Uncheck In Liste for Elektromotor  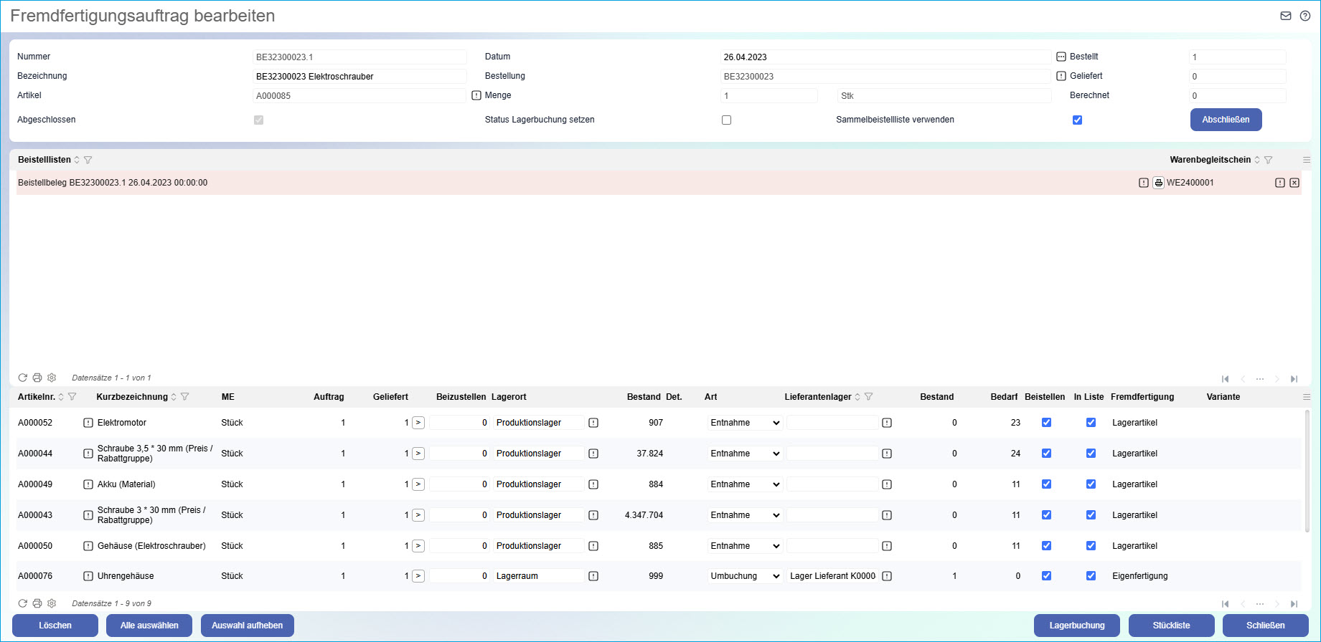click(1091, 423)
